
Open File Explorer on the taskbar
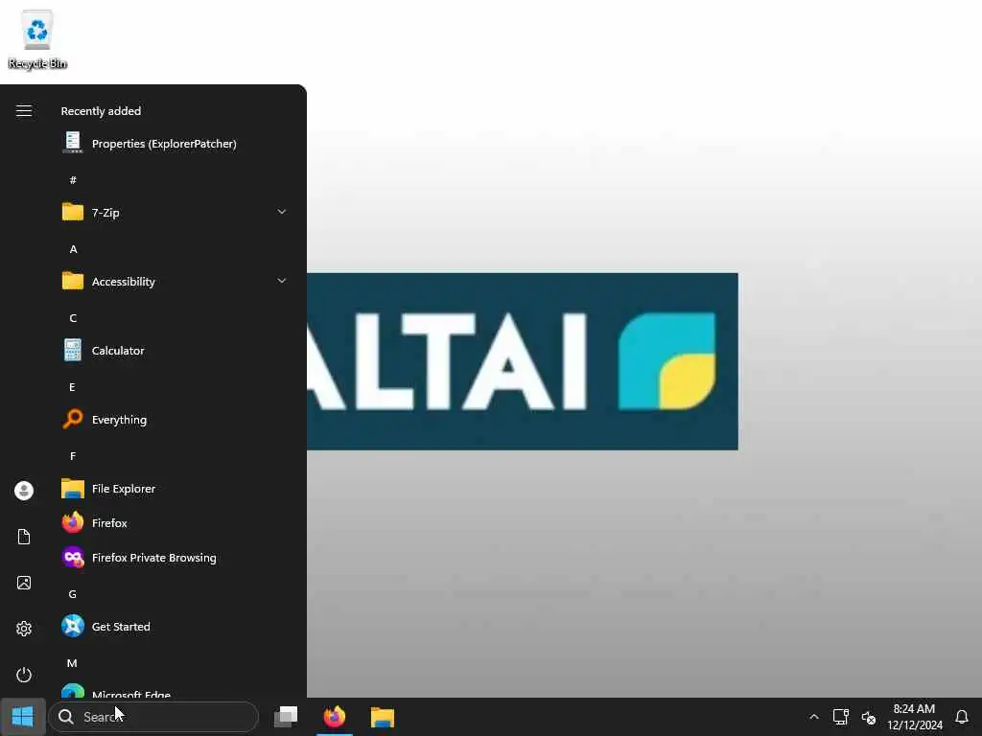point(382,717)
